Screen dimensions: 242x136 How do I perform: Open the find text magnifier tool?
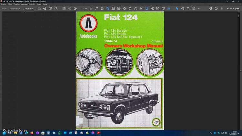pyautogui.click(x=56, y=8)
